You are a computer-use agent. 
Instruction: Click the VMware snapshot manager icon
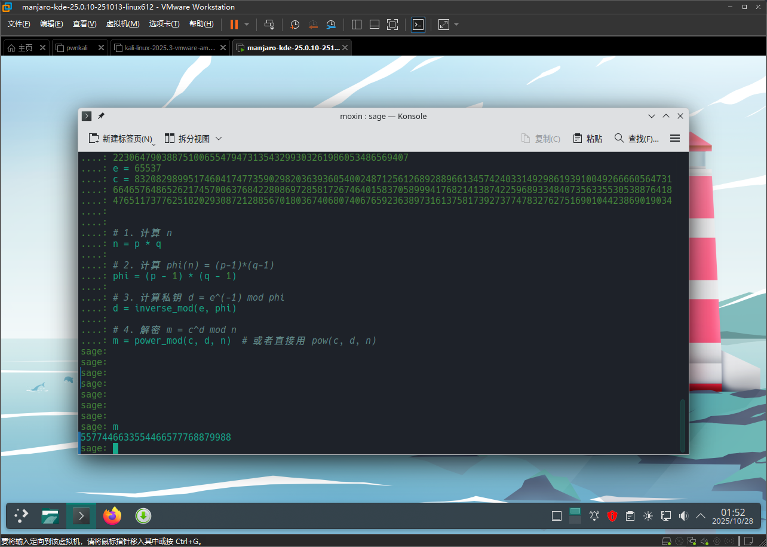332,25
